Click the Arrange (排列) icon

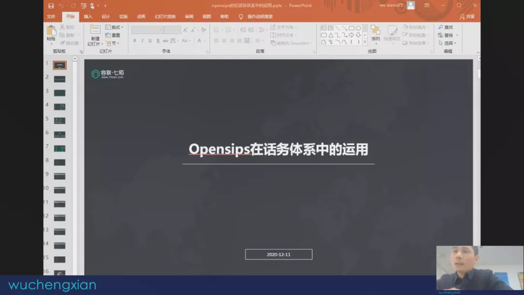click(376, 31)
